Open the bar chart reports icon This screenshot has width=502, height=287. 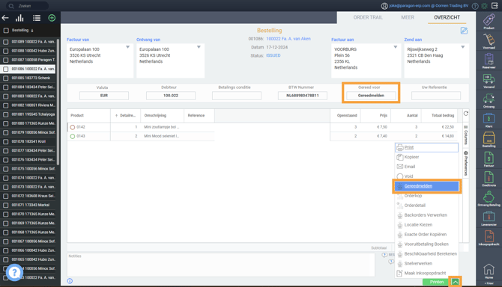pyautogui.click(x=19, y=18)
